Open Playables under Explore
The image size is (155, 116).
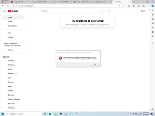pyautogui.click(x=13, y=108)
